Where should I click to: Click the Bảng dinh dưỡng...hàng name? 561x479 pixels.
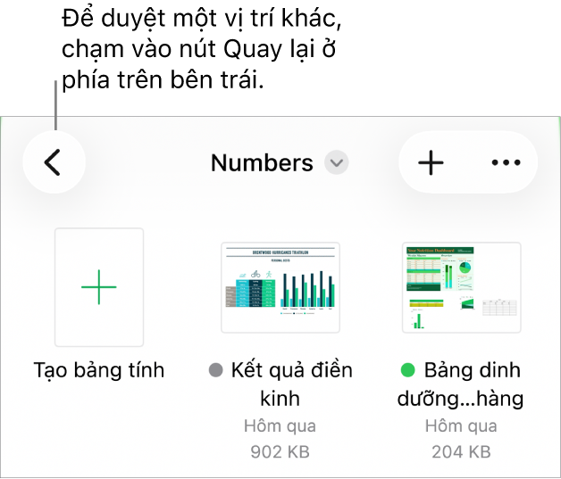(460, 384)
